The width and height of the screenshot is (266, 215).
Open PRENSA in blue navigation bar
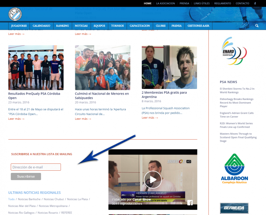coord(176,26)
